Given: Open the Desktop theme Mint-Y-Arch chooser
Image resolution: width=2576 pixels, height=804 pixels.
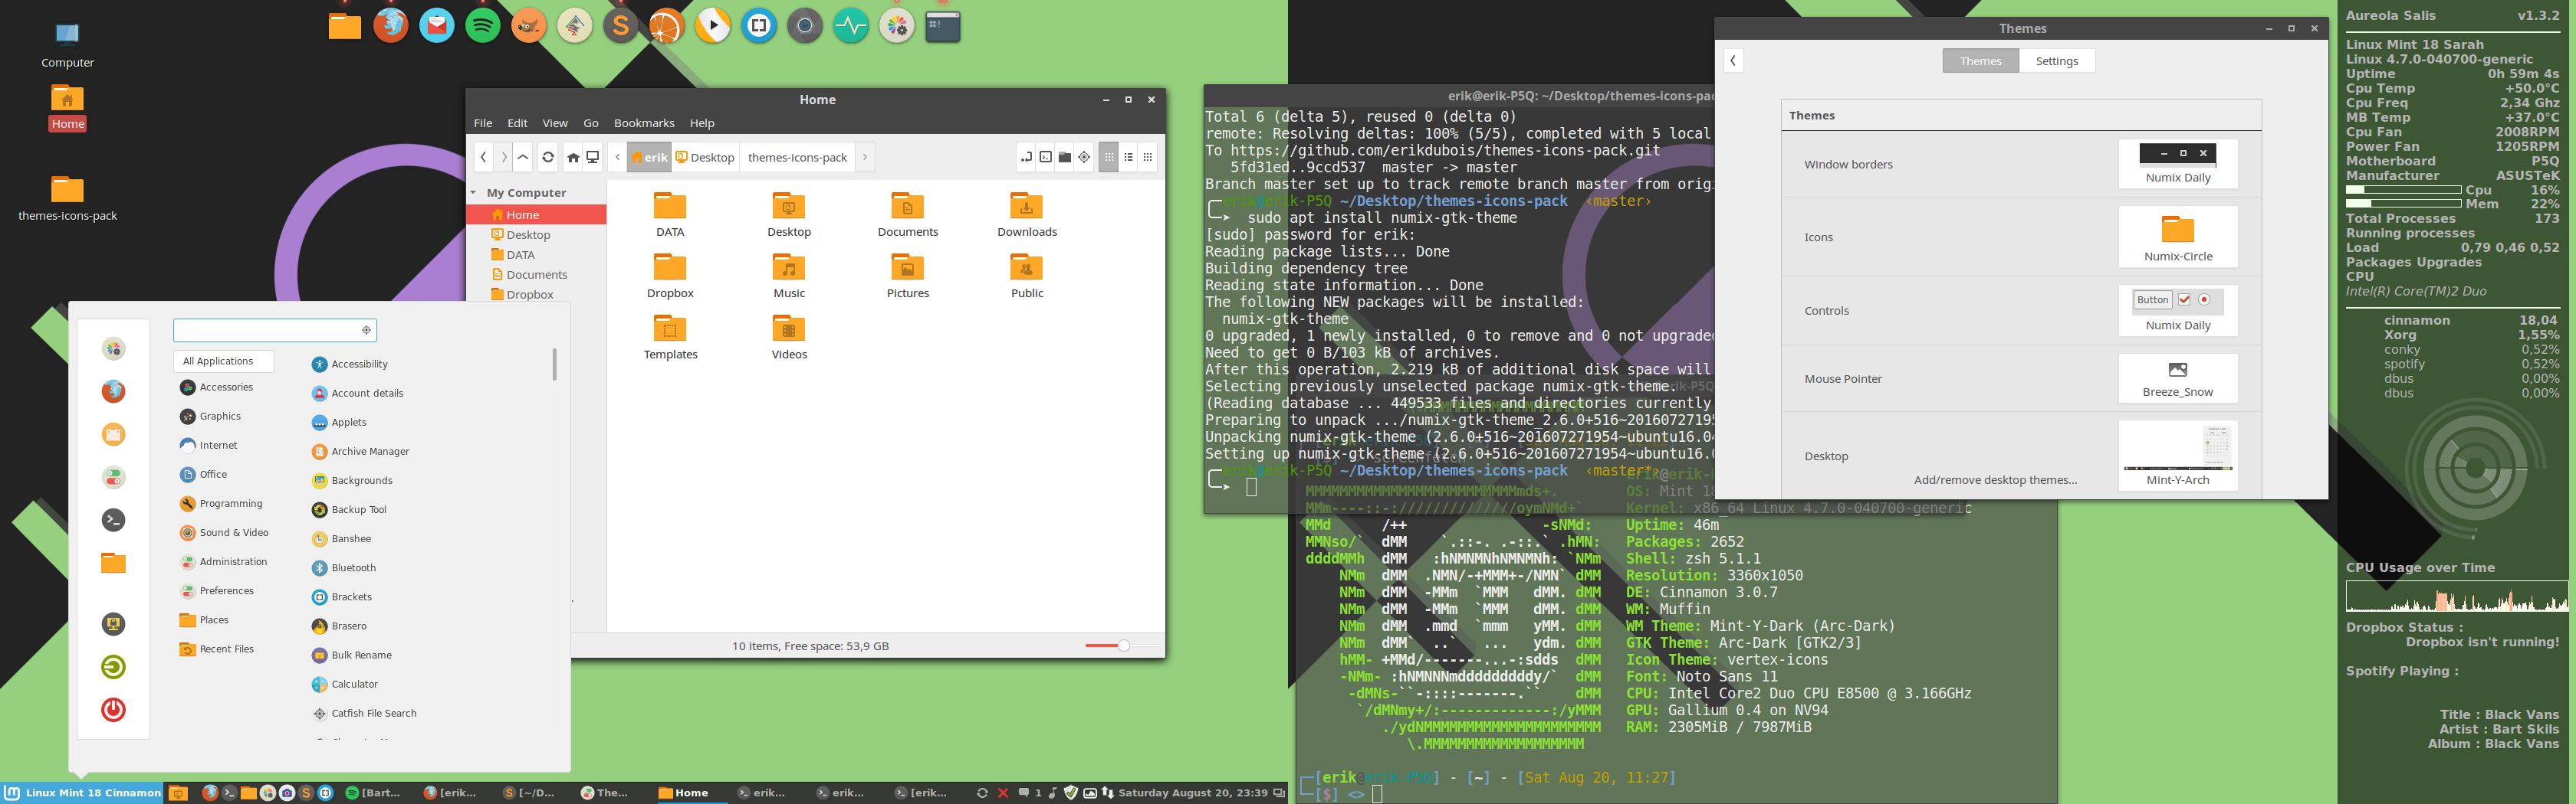Looking at the screenshot, I should pos(2177,456).
